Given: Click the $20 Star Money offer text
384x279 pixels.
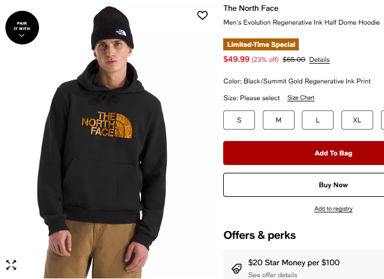Looking at the screenshot, I should [x=294, y=262].
